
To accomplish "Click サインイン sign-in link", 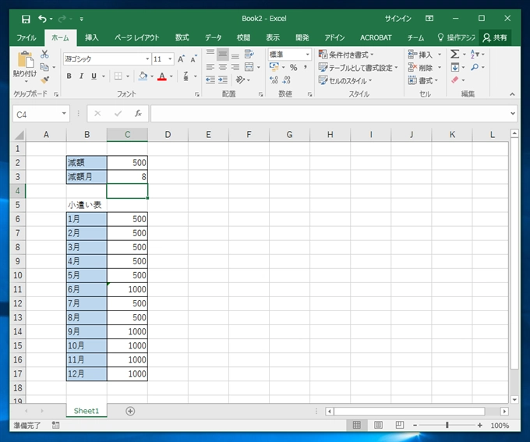I will 397,19.
